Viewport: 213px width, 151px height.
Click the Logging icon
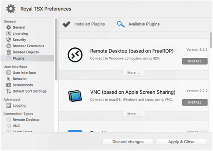click(x=8, y=105)
